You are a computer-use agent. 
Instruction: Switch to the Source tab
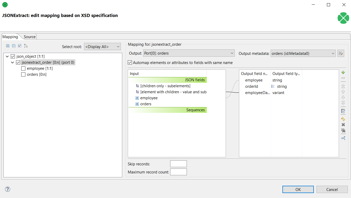(29, 37)
